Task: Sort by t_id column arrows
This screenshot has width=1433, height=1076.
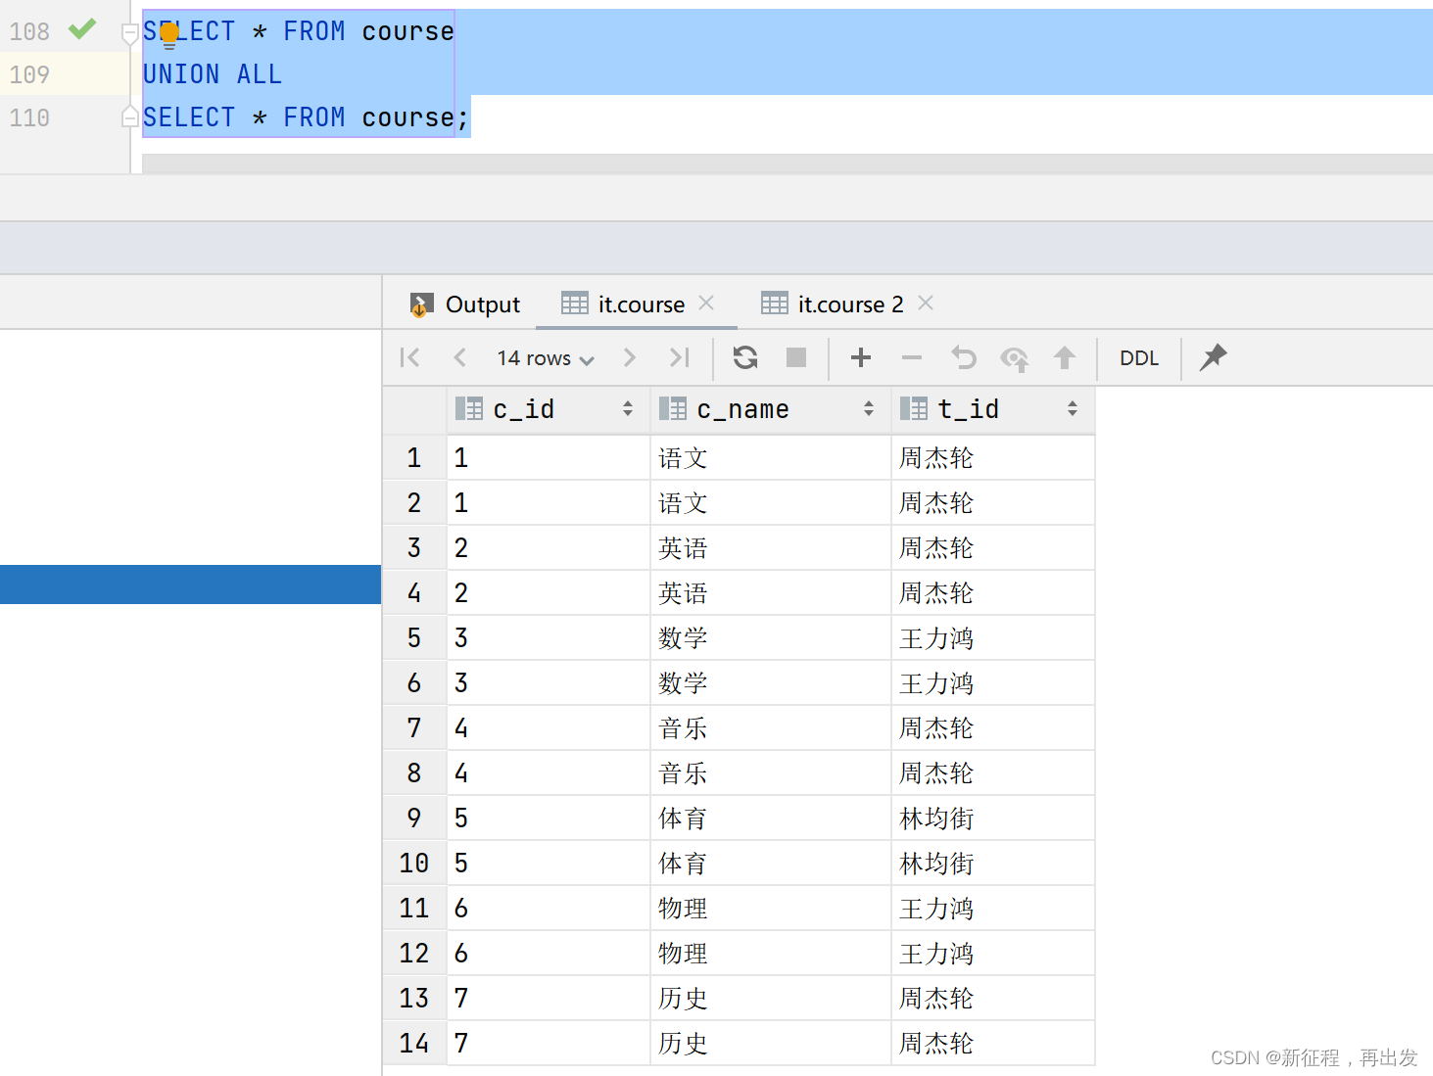Action: click(1073, 409)
